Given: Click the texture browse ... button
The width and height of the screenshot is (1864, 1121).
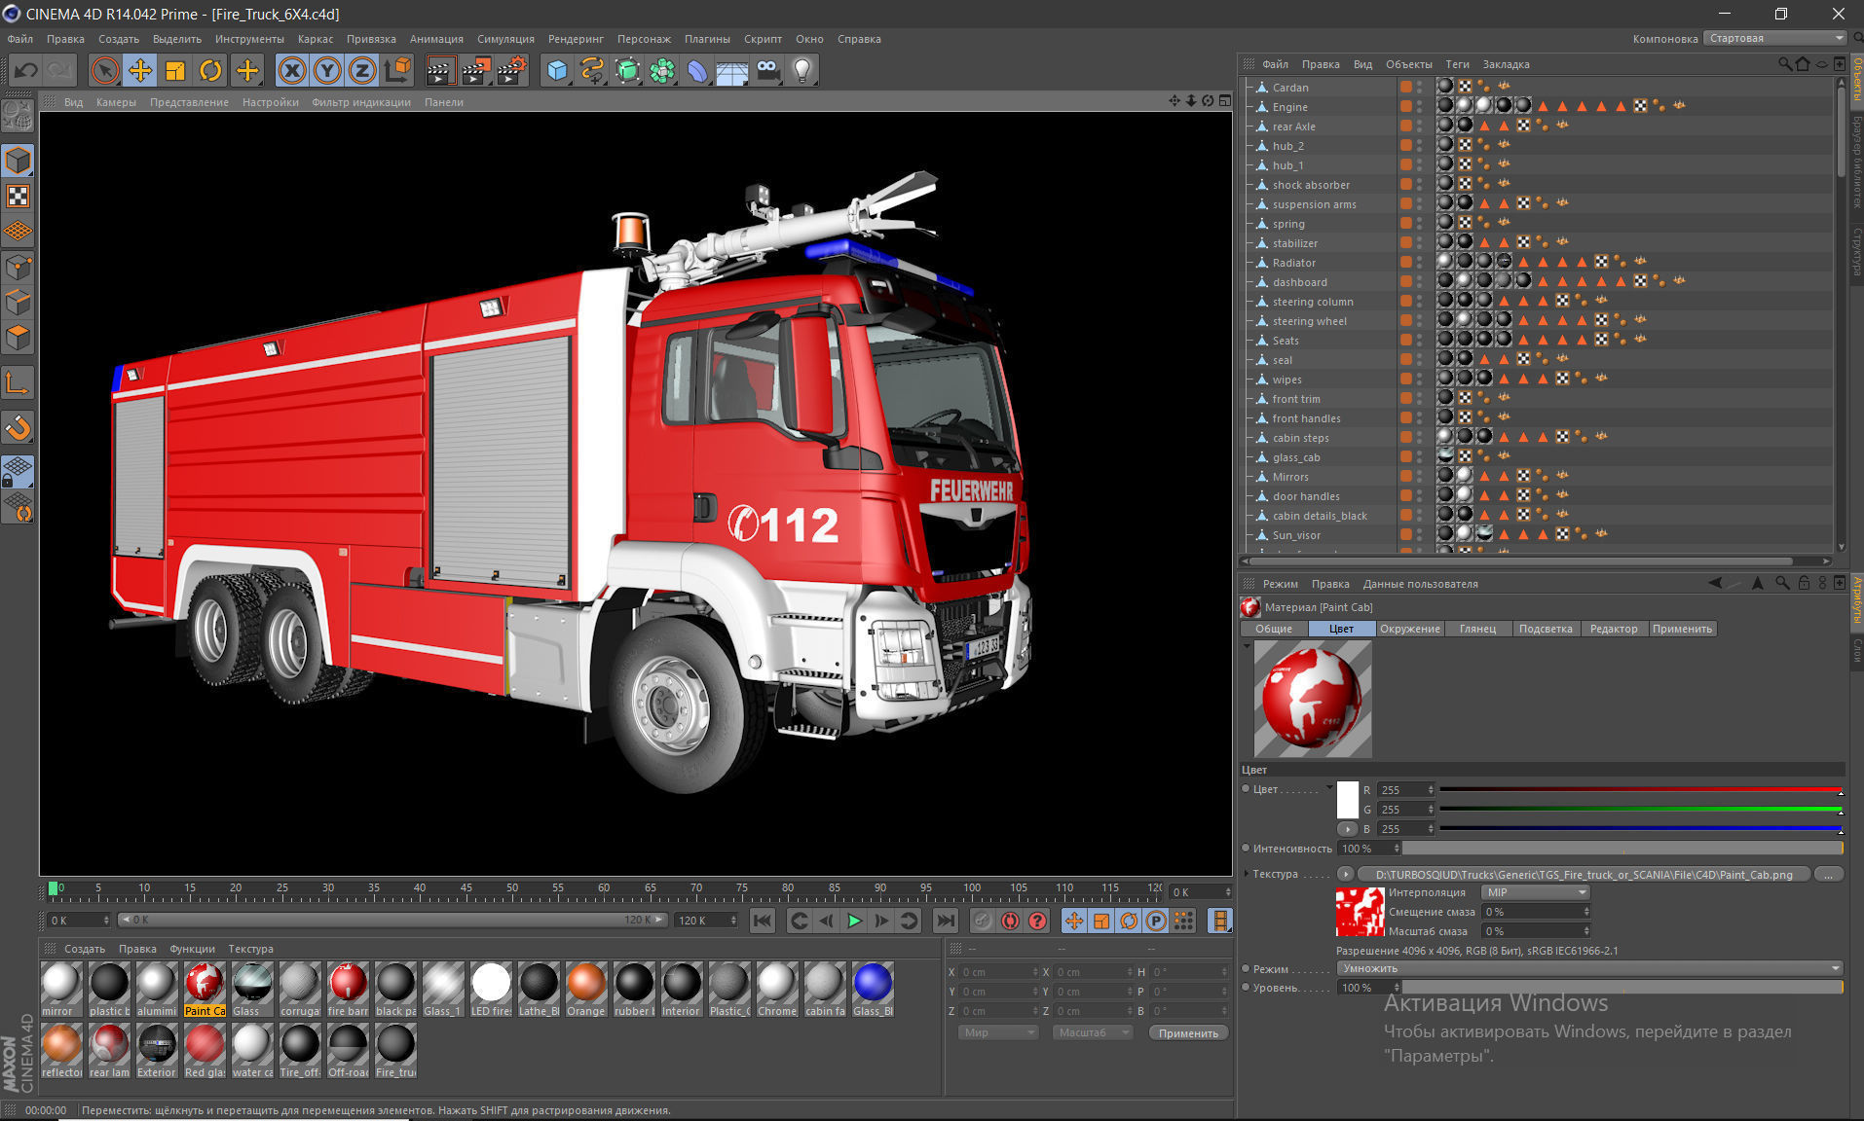Looking at the screenshot, I should point(1828,874).
